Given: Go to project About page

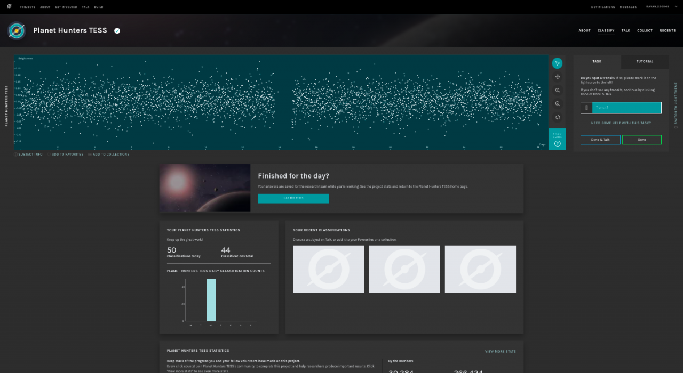Looking at the screenshot, I should [585, 31].
